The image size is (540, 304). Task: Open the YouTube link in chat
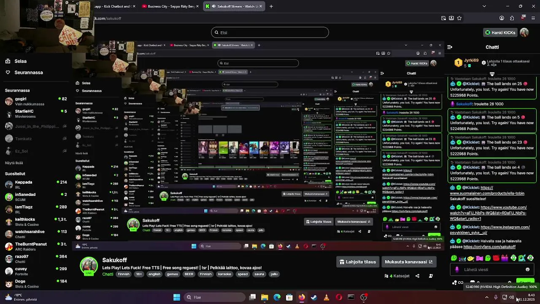(489, 213)
